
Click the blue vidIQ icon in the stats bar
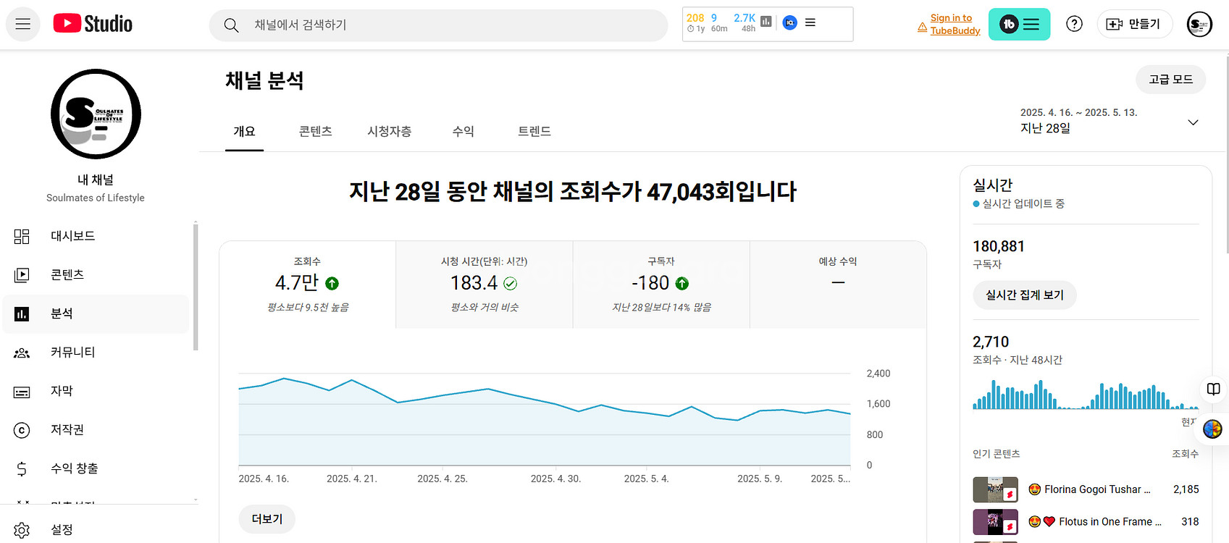click(x=789, y=23)
